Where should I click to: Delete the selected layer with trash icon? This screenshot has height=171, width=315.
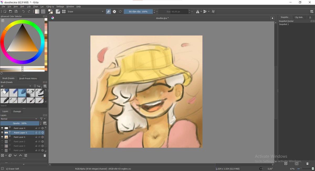tap(45, 156)
